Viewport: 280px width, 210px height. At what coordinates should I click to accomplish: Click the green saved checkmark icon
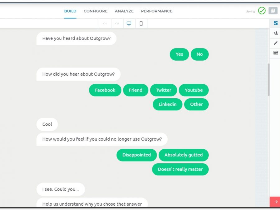point(262,11)
